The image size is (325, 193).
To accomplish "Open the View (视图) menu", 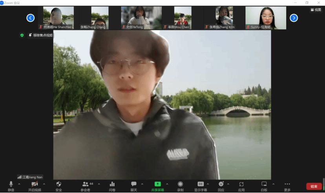I will pos(316,10).
